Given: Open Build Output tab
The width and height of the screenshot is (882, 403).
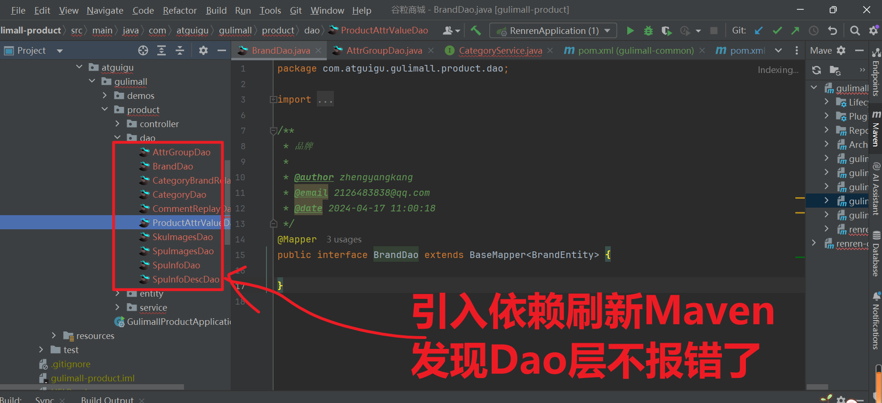Looking at the screenshot, I should 107,399.
